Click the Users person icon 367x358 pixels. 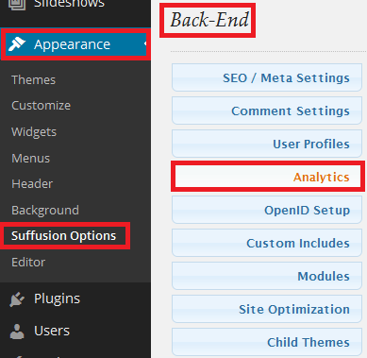(x=17, y=332)
